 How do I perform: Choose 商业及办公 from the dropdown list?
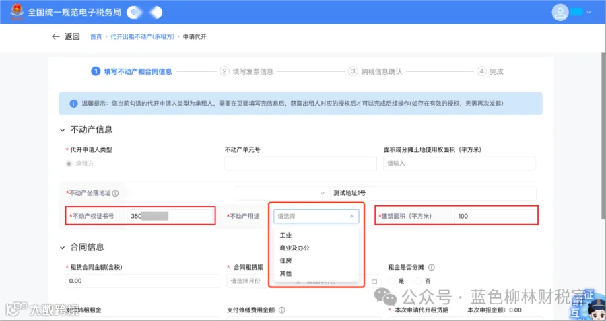pyautogui.click(x=294, y=248)
